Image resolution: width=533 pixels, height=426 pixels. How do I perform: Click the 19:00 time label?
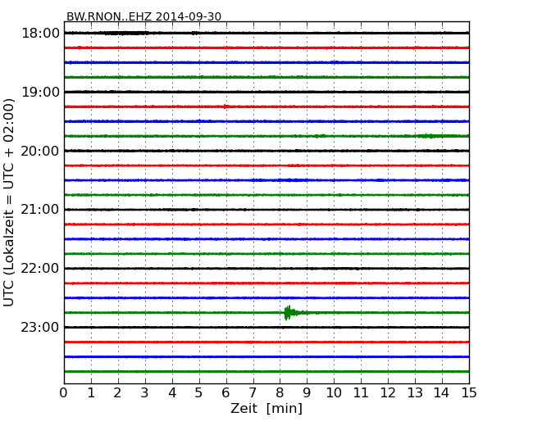pyautogui.click(x=40, y=92)
